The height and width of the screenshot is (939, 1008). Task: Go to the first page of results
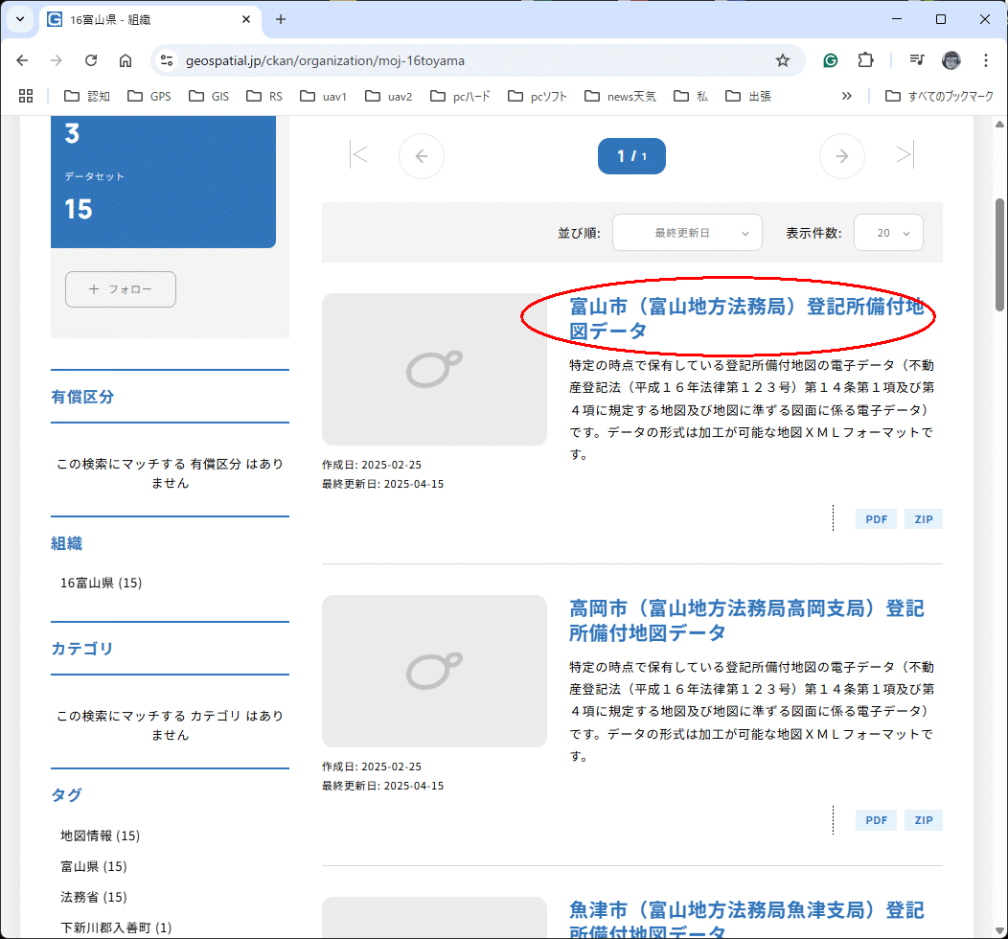(359, 155)
